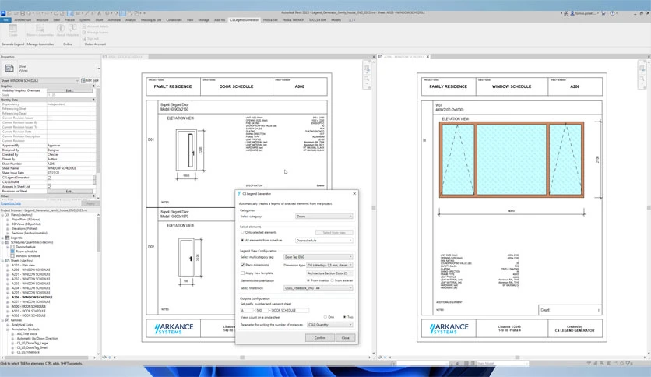Open the 'CSLG Quantity' parameter dropdown
The image size is (651, 377).
pos(329,325)
